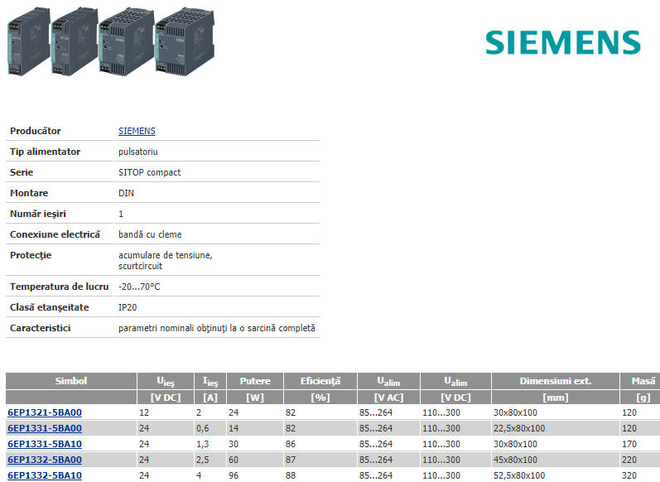The width and height of the screenshot is (660, 482).
Task: Open product link 6EP1332-5BA00
Action: (x=45, y=460)
